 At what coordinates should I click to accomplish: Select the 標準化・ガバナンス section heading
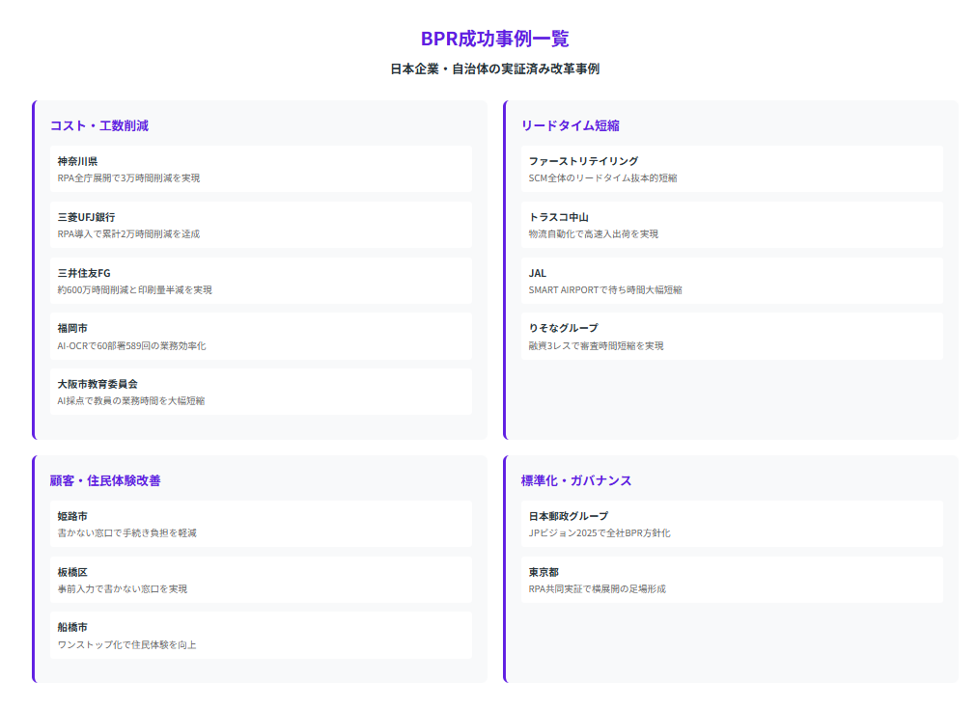(575, 480)
